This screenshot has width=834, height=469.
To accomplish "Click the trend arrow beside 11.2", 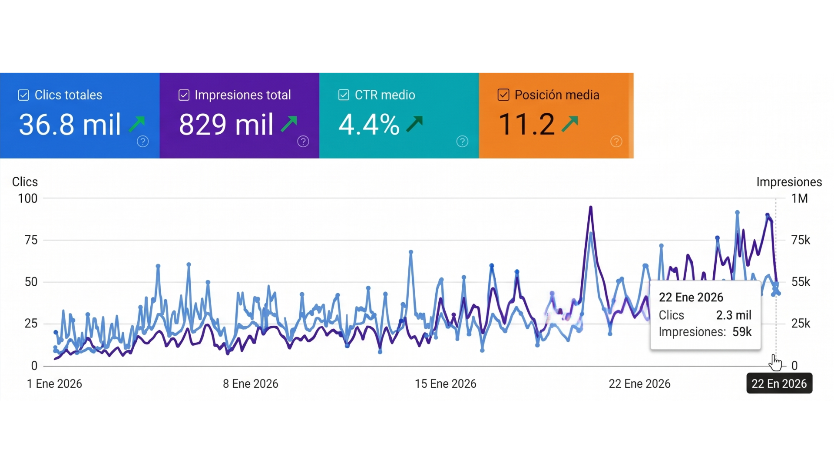I will pyautogui.click(x=570, y=124).
